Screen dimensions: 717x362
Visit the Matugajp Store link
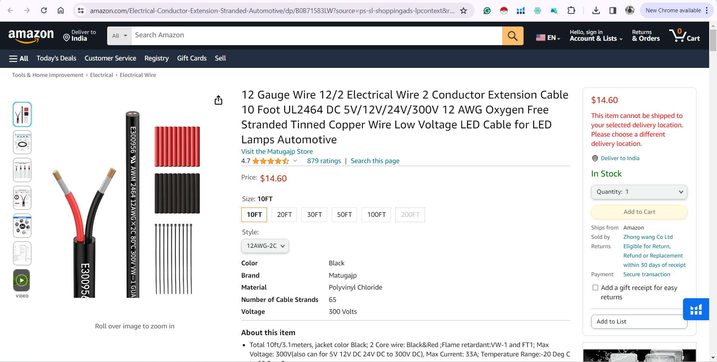pos(277,152)
